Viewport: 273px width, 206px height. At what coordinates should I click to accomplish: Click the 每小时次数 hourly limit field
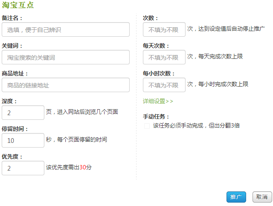[x=164, y=85]
